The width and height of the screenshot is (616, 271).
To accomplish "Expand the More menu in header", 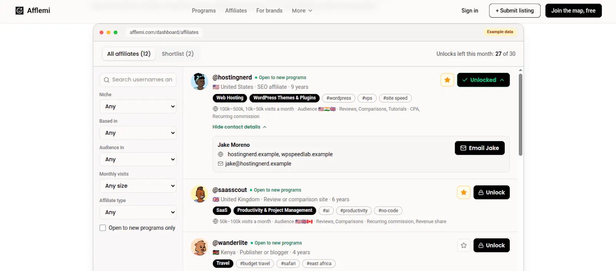I will (302, 11).
